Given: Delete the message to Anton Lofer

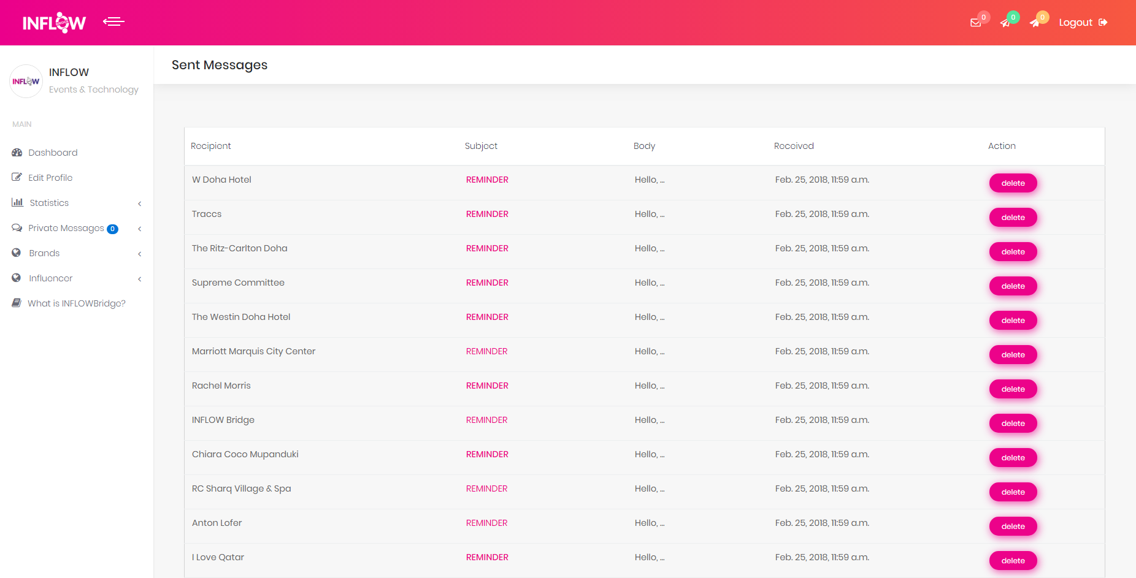Looking at the screenshot, I should click(1013, 527).
